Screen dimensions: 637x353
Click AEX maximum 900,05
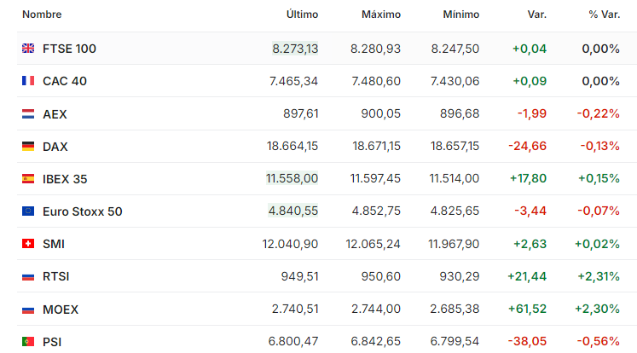click(381, 113)
